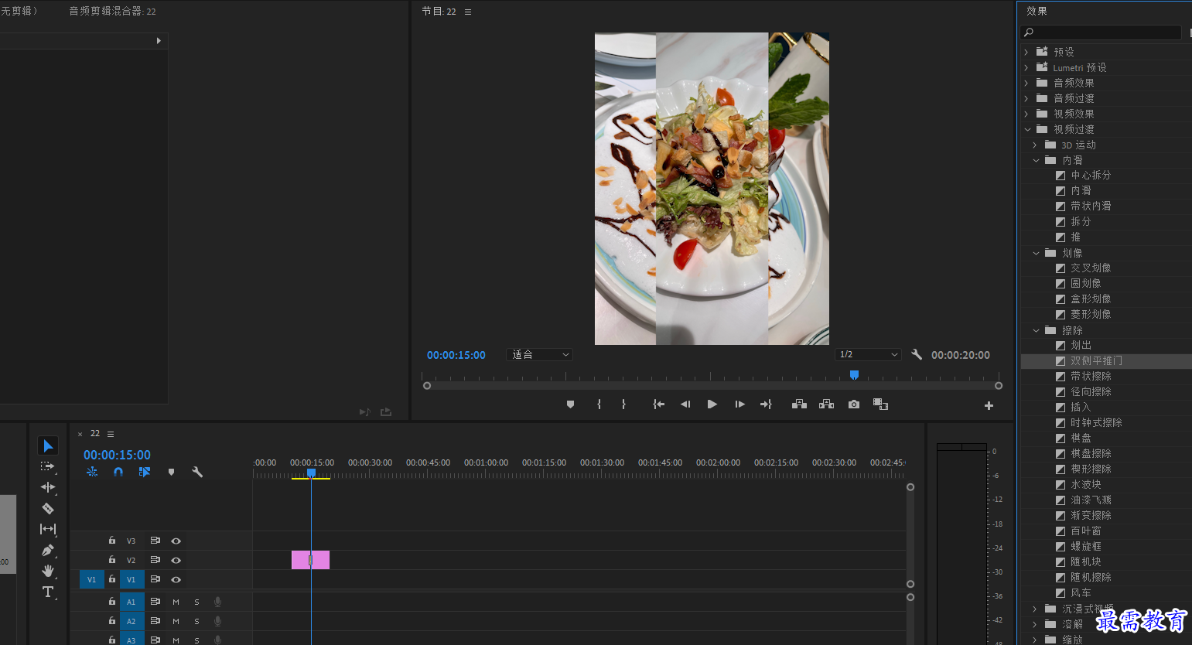Screen dimensions: 1192x645
Task: Expand the 视频效果 folder
Action: 1026,114
